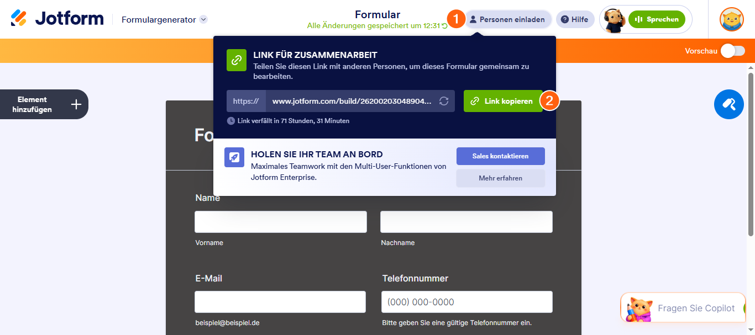Image resolution: width=755 pixels, height=335 pixels.
Task: Click the collaboration link URL field
Action: [x=351, y=101]
